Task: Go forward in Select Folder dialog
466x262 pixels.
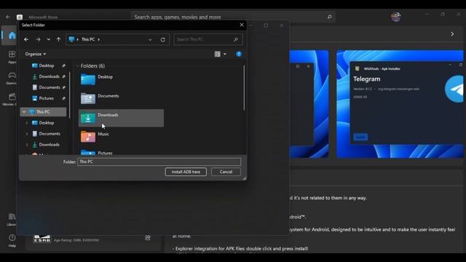Action: tap(38, 39)
